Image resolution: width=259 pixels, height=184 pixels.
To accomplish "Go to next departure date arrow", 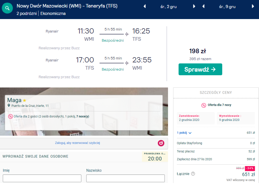I will pyautogui.click(x=194, y=7).
